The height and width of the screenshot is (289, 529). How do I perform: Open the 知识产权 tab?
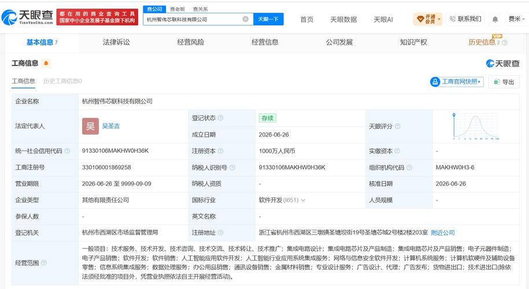pyautogui.click(x=413, y=43)
